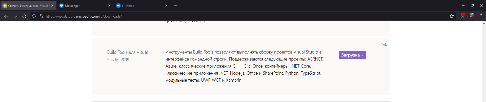Focus the address bar URL field

pos(228,16)
